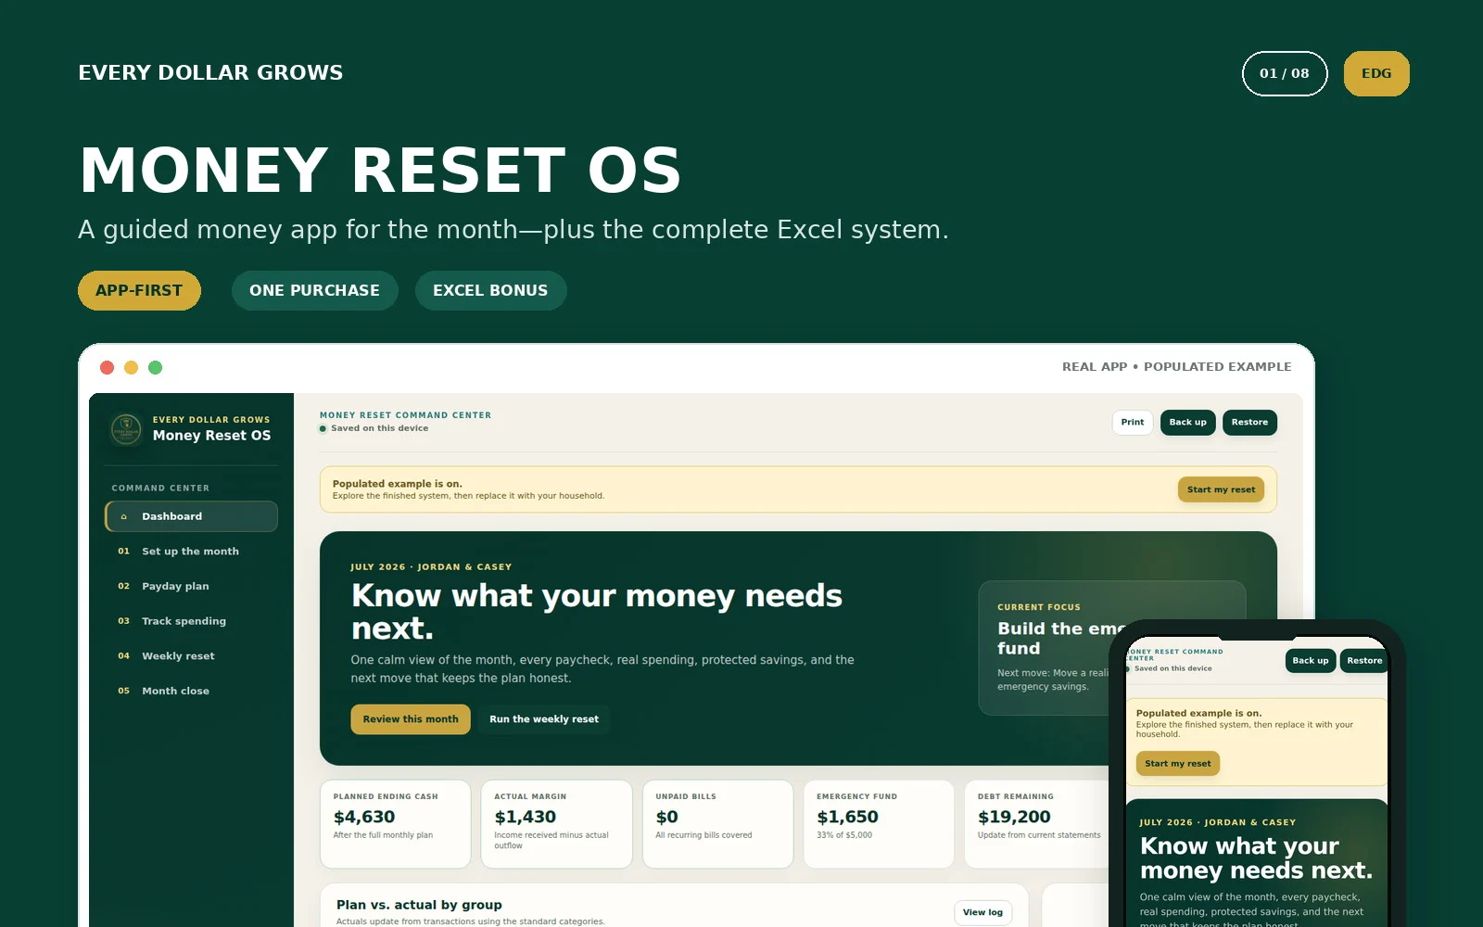1483x927 pixels.
Task: Open Month close step
Action: coord(191,692)
